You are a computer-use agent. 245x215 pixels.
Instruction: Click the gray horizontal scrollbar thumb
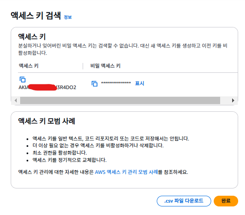(x=120, y=100)
